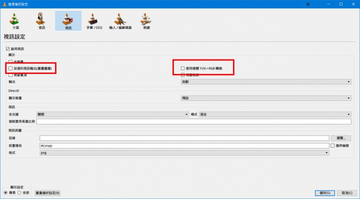Click the 重置偏好設定(R) button

click(47, 193)
